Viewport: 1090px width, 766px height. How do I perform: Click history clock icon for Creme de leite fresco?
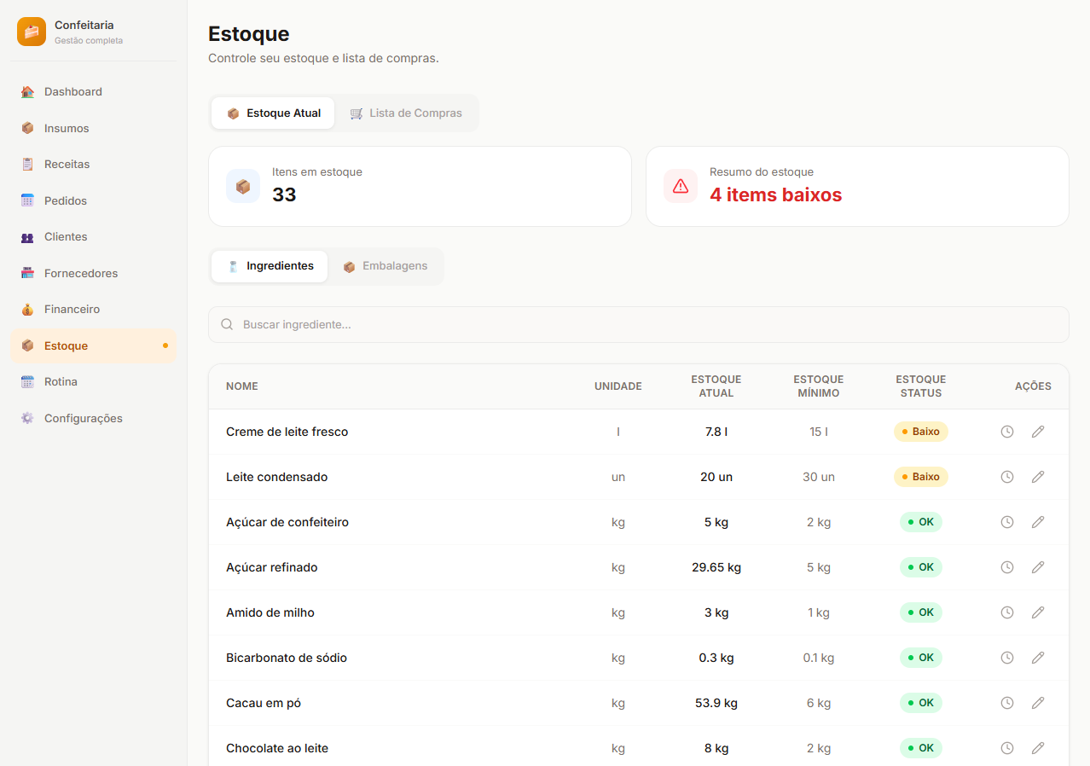coord(1006,432)
